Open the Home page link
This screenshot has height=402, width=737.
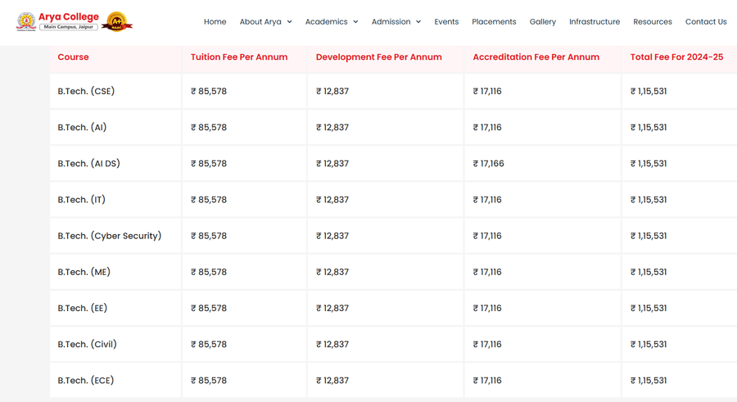click(215, 22)
